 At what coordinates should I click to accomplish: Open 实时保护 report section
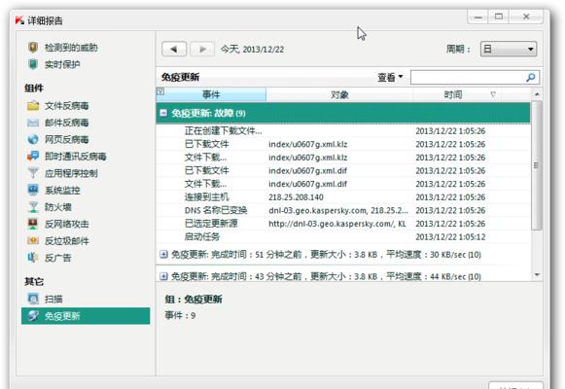click(62, 65)
